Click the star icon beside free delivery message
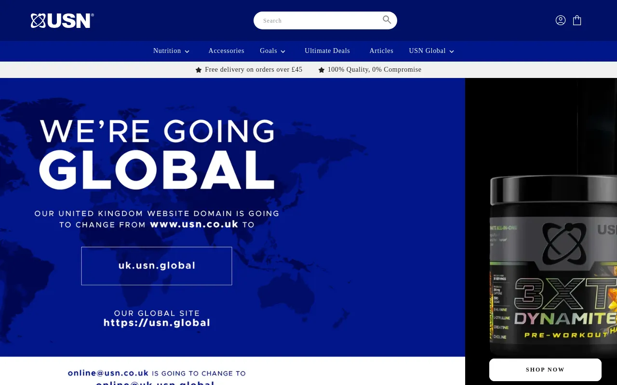Screen dimensions: 617x385 [x=199, y=70]
